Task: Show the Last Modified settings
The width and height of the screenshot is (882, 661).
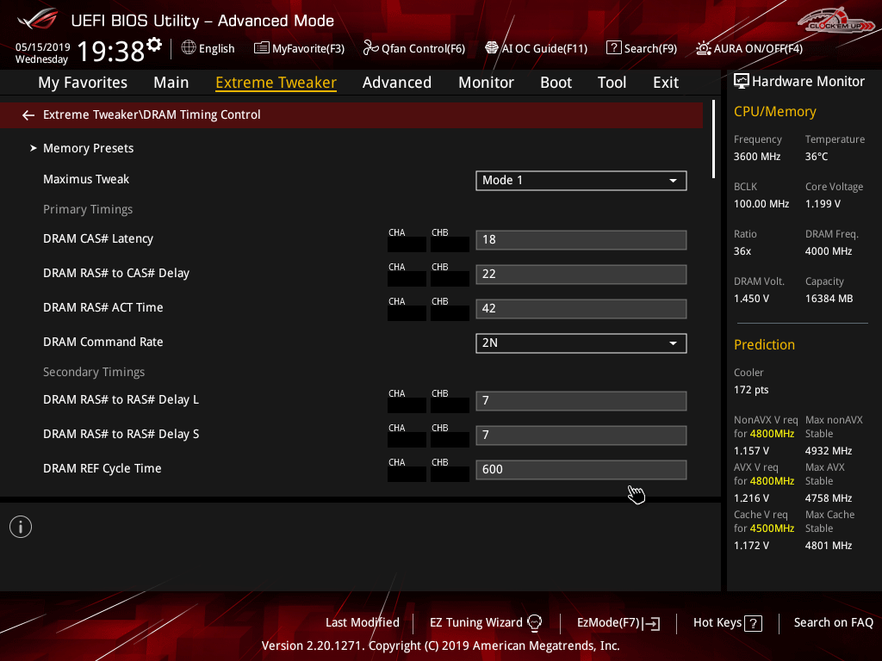Action: coord(362,622)
